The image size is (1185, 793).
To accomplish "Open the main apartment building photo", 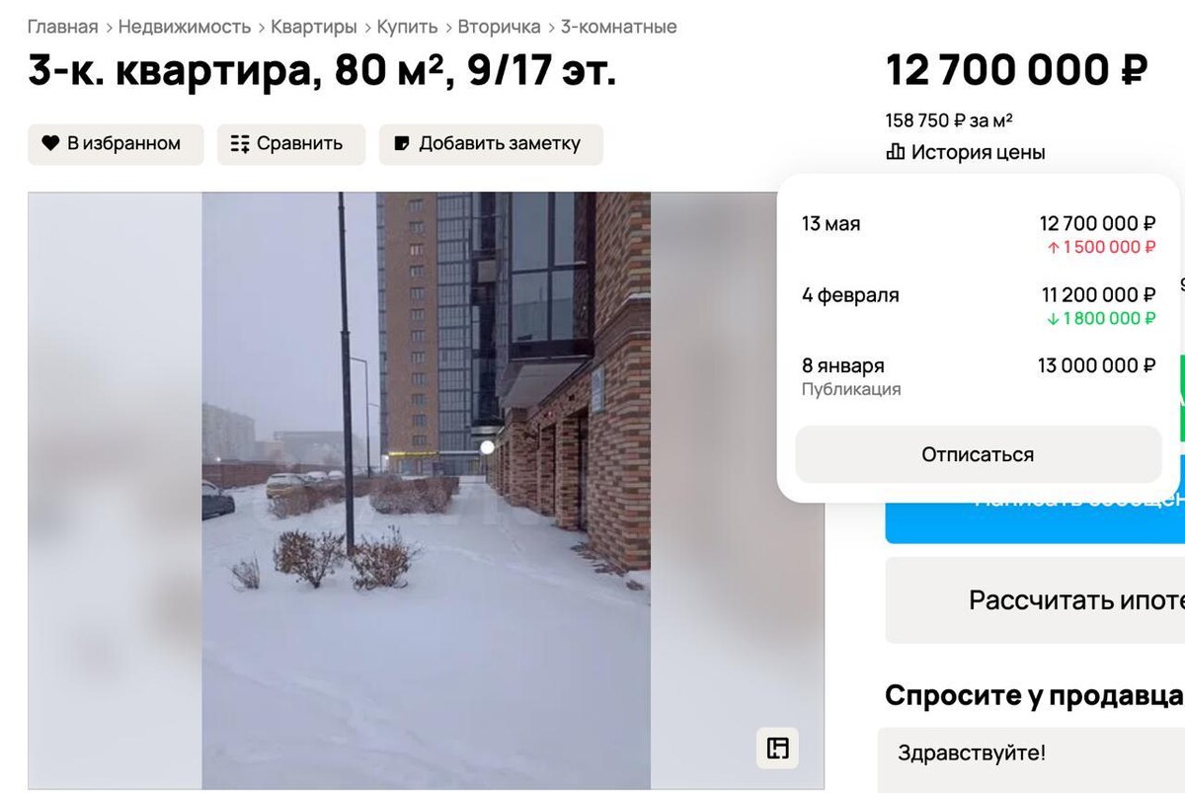I will (426, 491).
